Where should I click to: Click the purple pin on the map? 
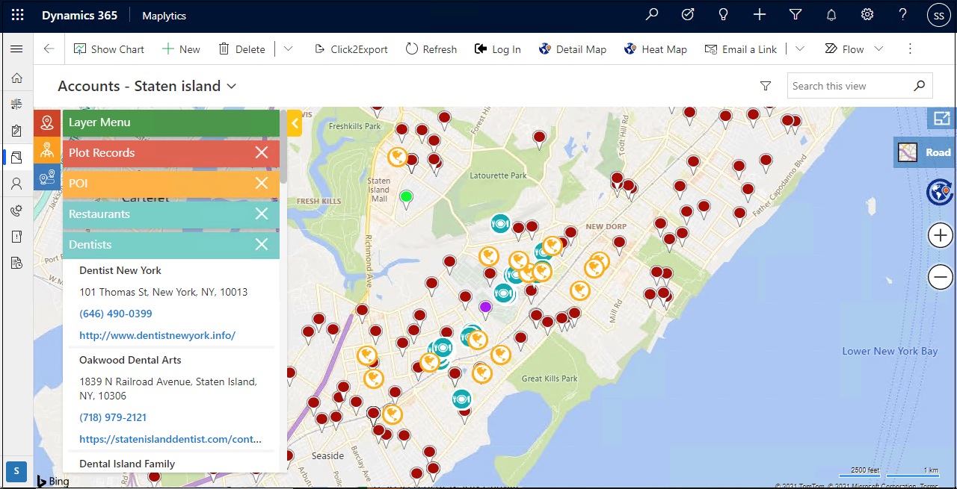coord(485,307)
